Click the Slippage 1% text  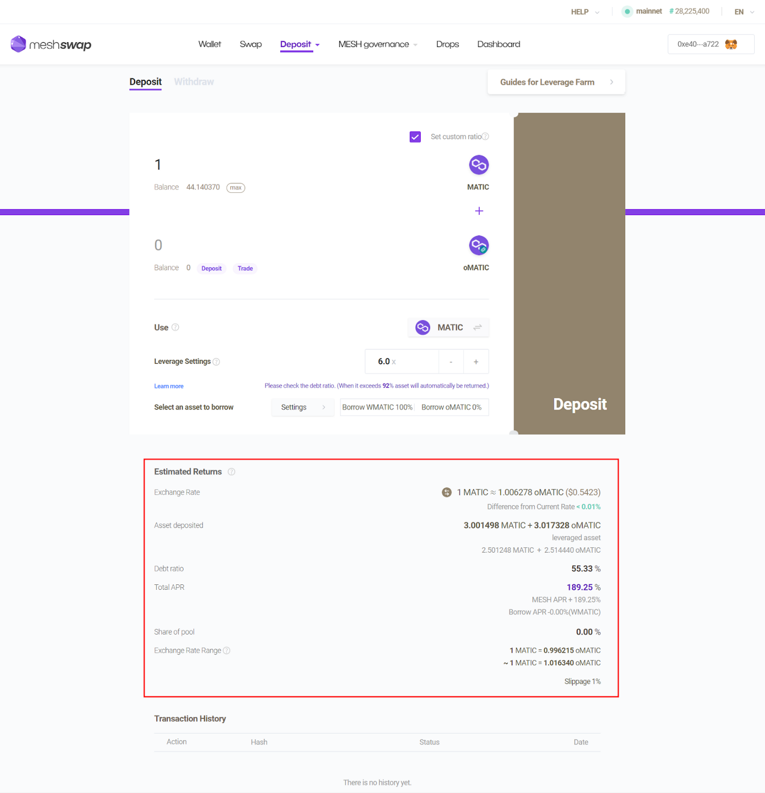582,682
